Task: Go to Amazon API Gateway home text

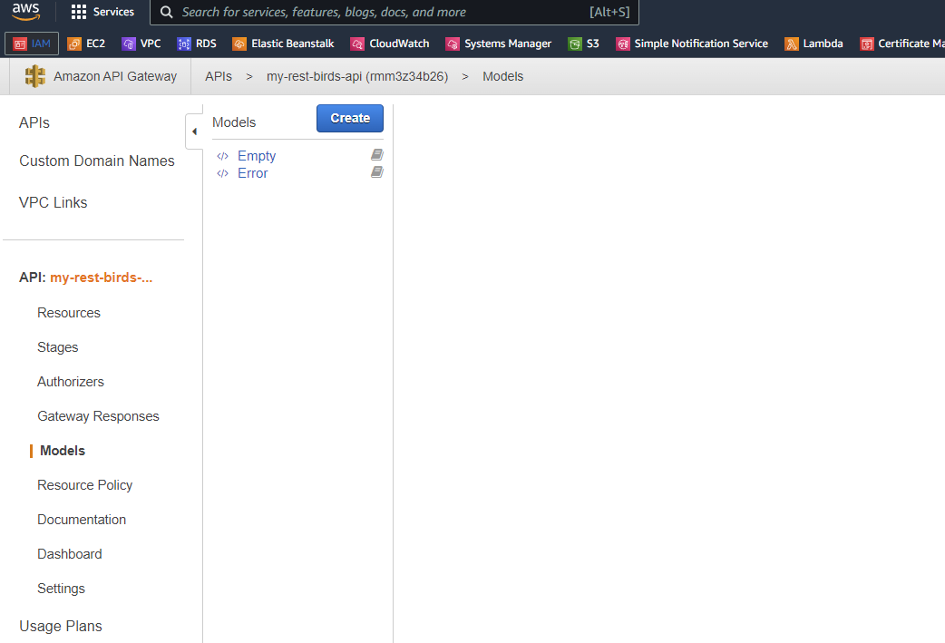Action: point(115,76)
